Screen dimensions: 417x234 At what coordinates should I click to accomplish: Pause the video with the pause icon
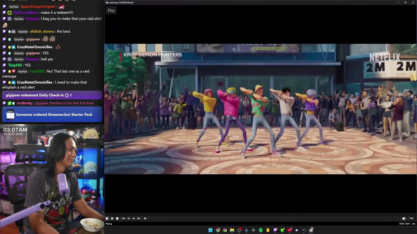[112, 218]
